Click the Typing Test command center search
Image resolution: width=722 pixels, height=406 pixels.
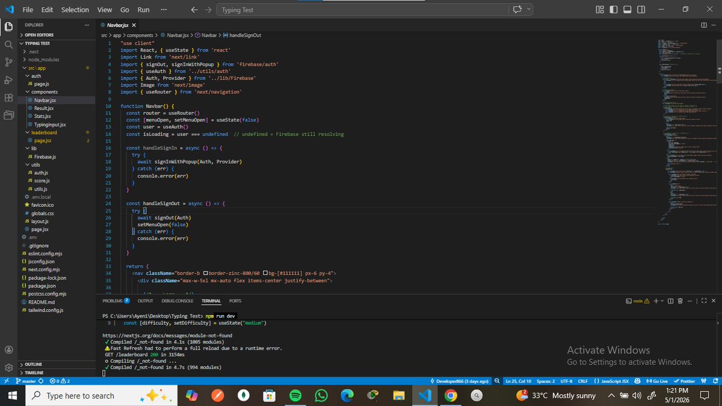pos(361,10)
